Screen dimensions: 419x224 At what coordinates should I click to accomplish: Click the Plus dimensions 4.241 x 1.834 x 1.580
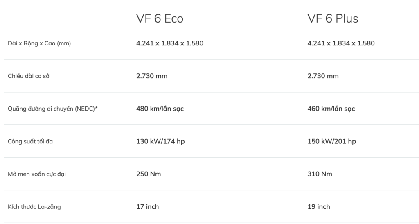[341, 43]
